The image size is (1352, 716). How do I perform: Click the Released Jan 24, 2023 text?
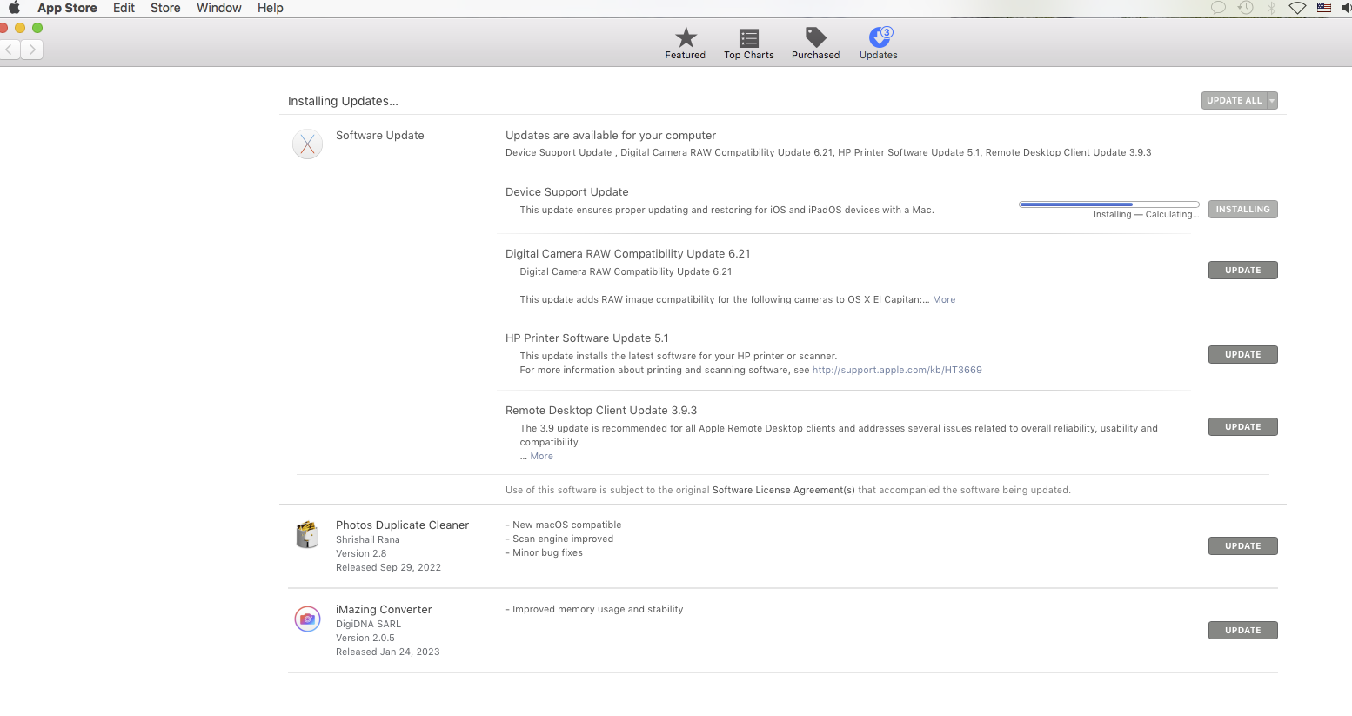tap(388, 652)
